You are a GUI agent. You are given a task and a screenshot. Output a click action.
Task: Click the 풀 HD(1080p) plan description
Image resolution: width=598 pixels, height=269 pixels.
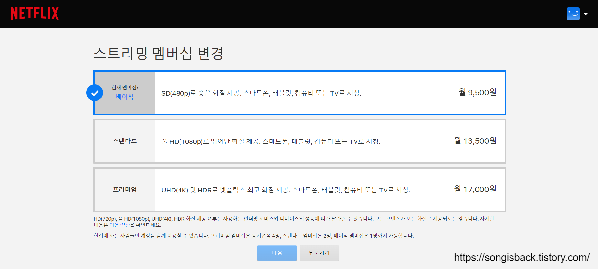click(271, 141)
